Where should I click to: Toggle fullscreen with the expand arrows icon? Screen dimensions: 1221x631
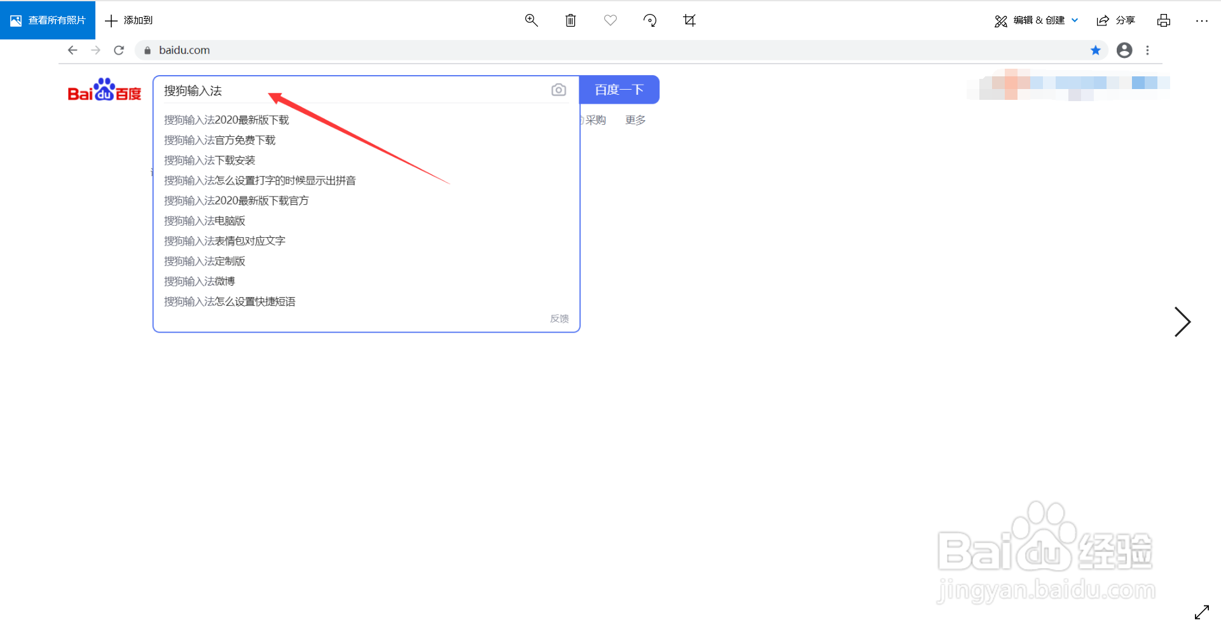pos(1202,612)
